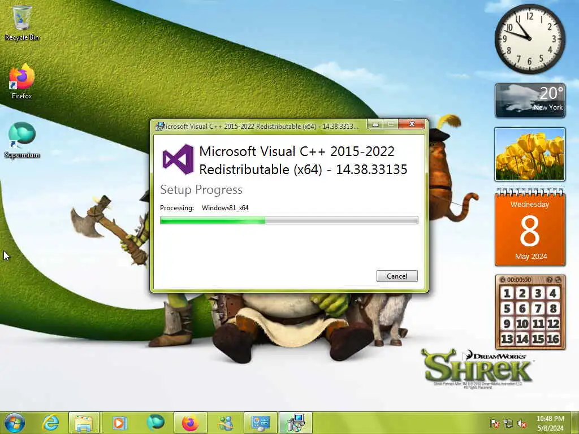Click puzzle tile 15
579x434 pixels.
pyautogui.click(x=538, y=339)
